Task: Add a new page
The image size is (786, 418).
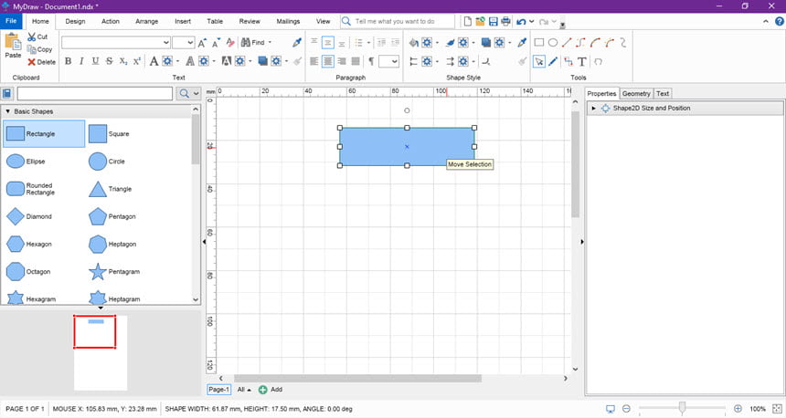Action: (271, 390)
